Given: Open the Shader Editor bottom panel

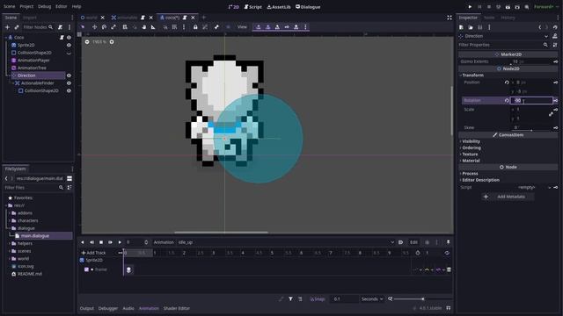Looking at the screenshot, I should coord(176,308).
